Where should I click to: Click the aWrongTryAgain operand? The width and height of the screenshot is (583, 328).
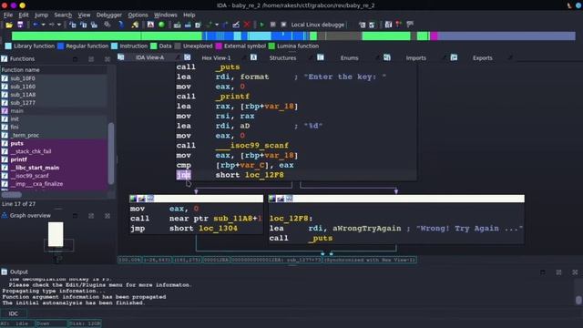[366, 229]
